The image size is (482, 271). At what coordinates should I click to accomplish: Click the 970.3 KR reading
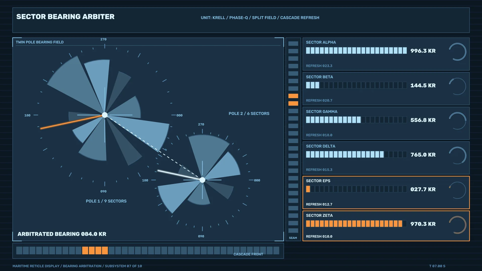(423, 224)
